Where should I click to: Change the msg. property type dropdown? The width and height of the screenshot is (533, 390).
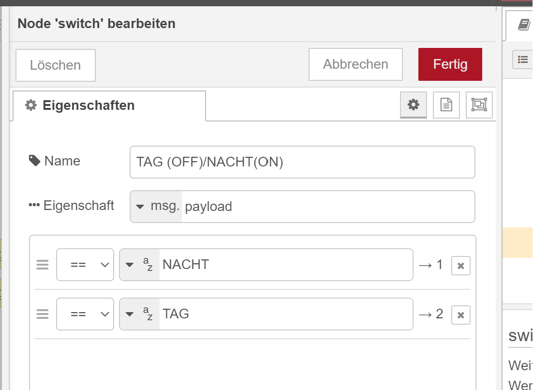coord(156,207)
